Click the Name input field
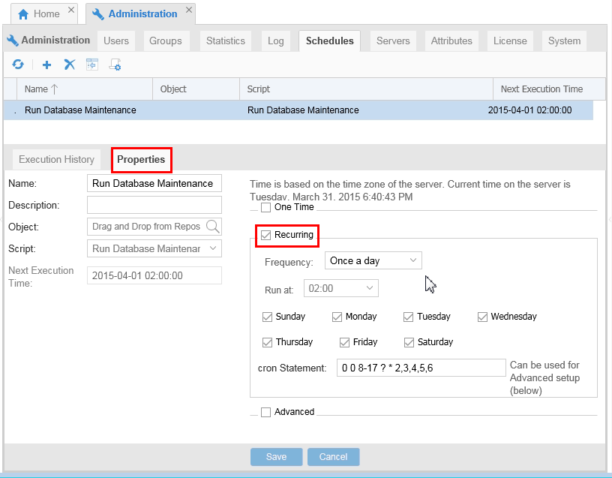Viewport: 612px width, 478px height. click(x=154, y=183)
